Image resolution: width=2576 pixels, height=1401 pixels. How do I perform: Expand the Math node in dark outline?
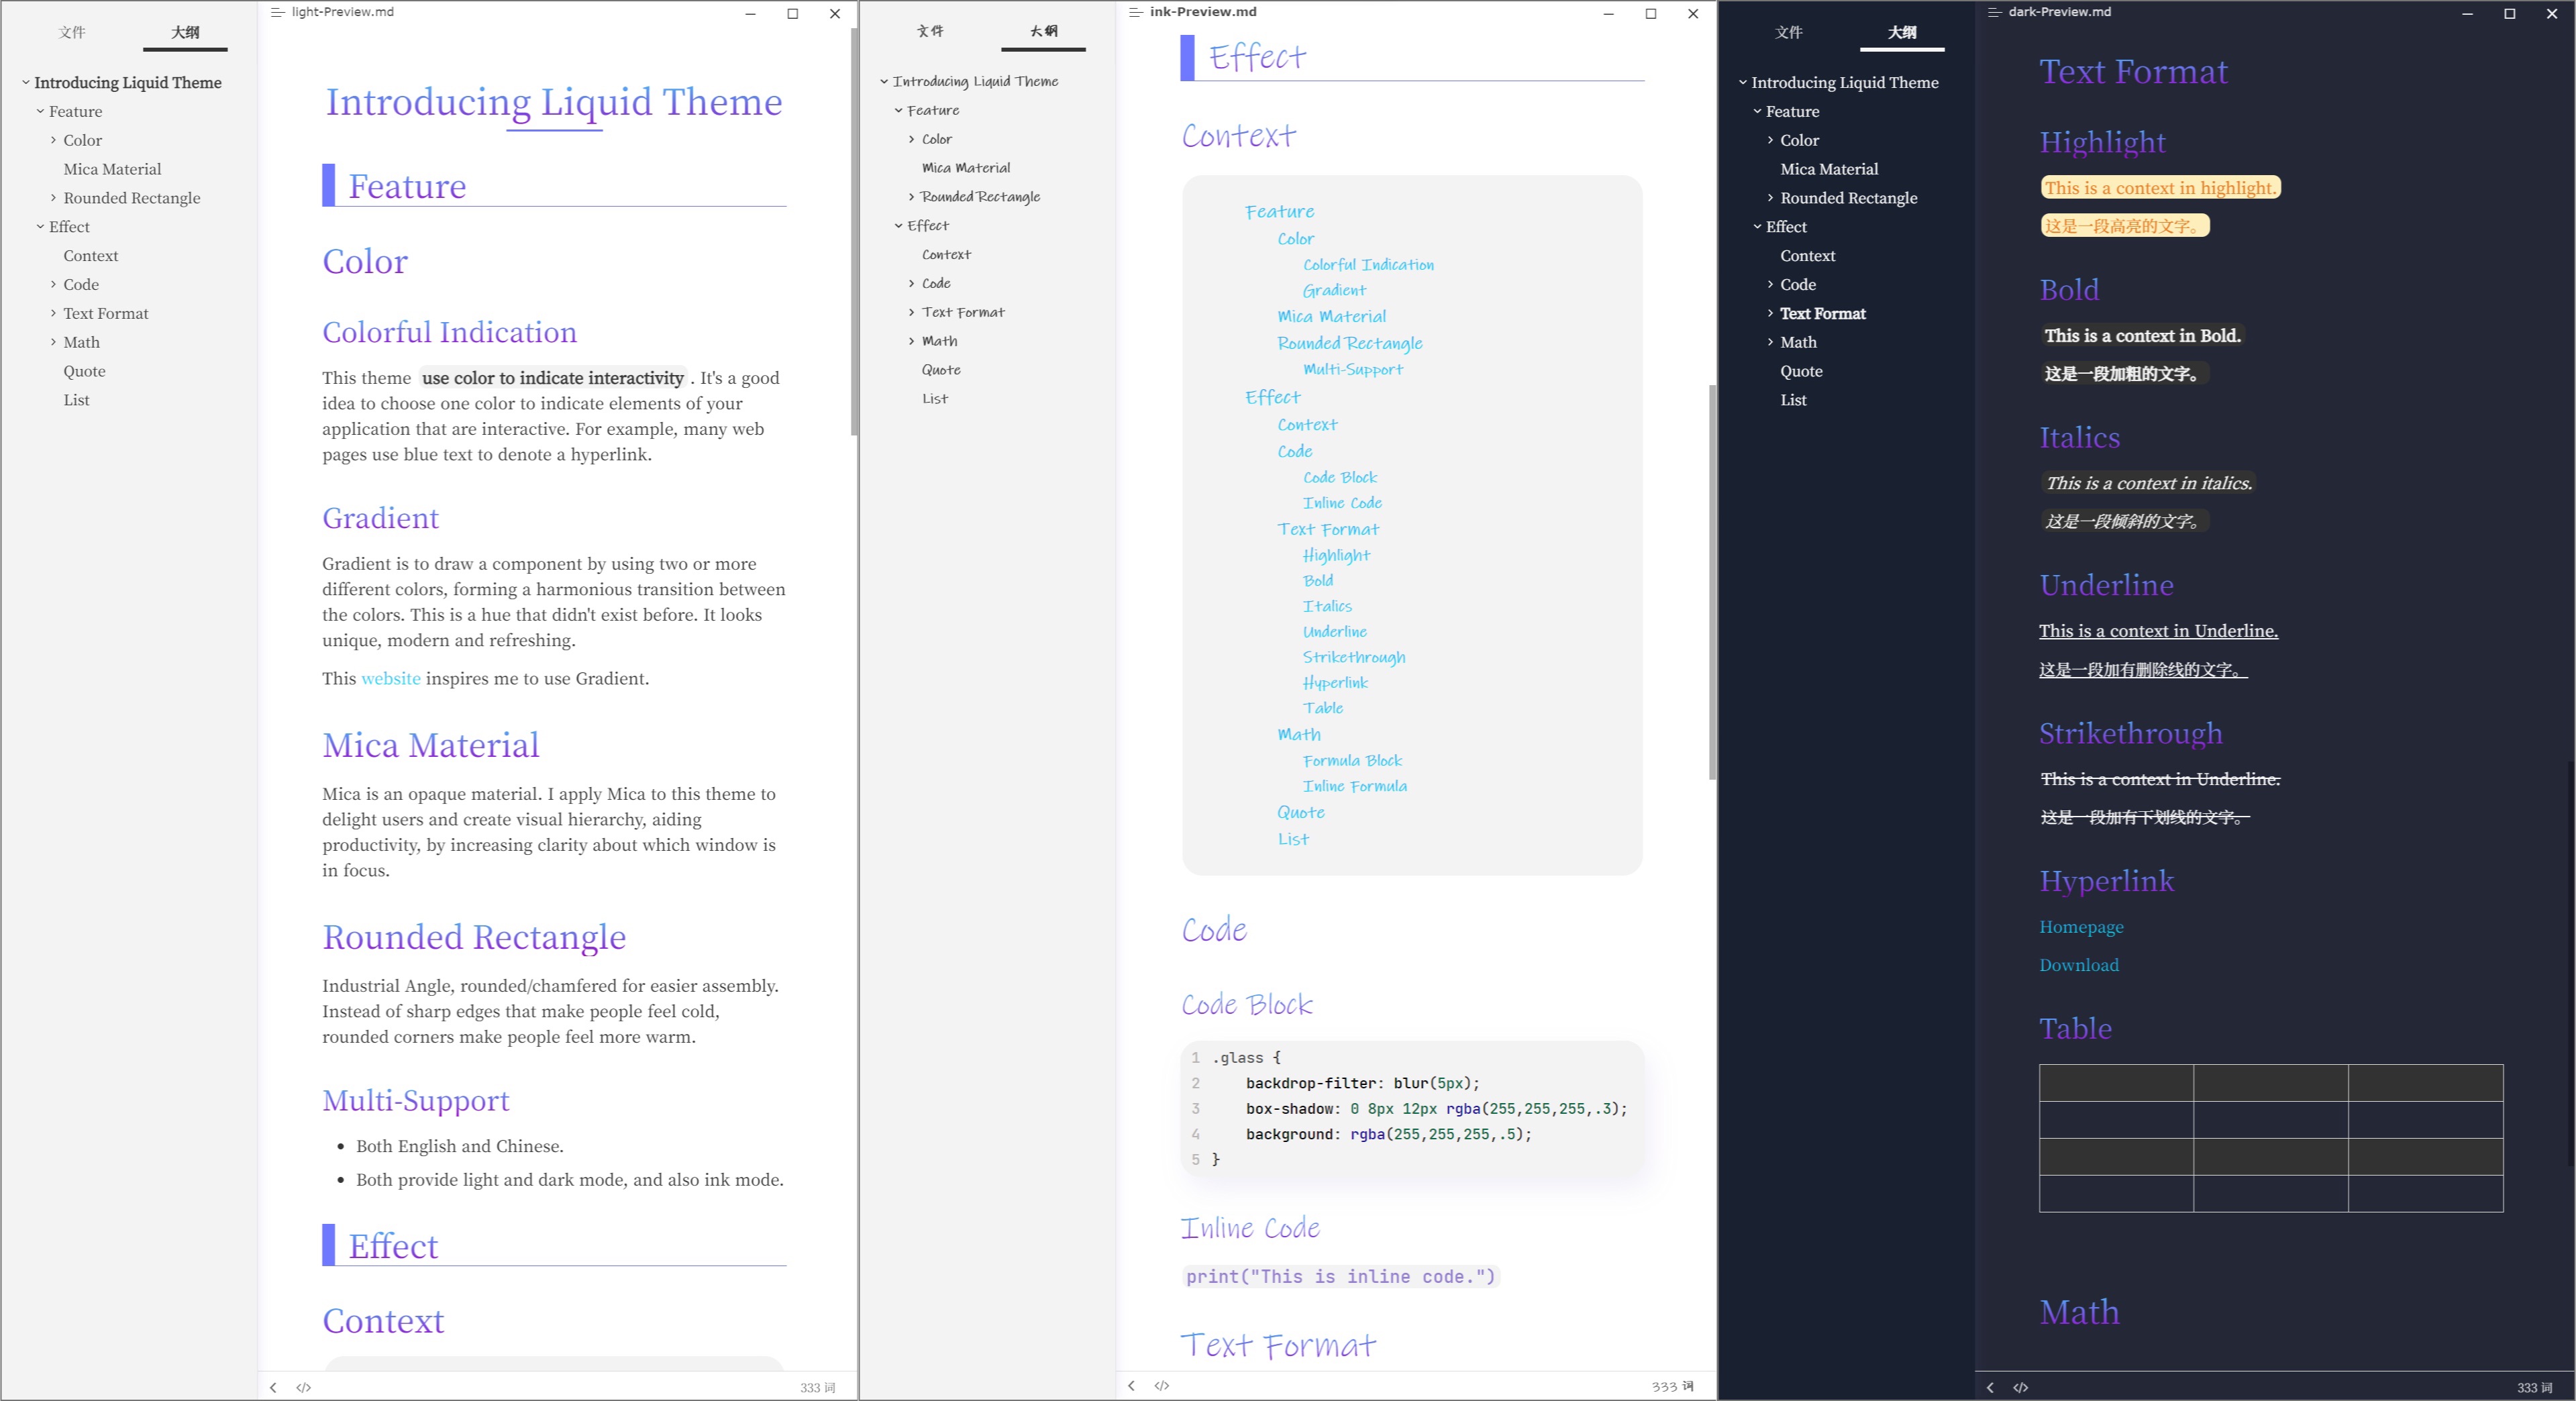(1770, 342)
